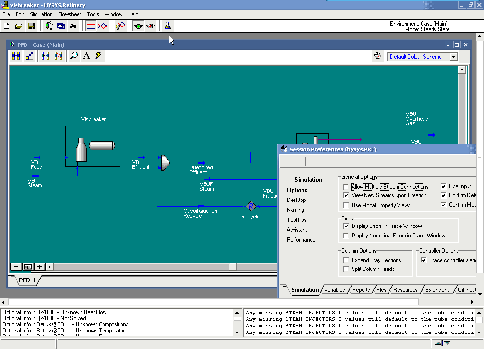Select the mixer before Quenched Effluent
The width and height of the screenshot is (484, 349).
point(165,163)
